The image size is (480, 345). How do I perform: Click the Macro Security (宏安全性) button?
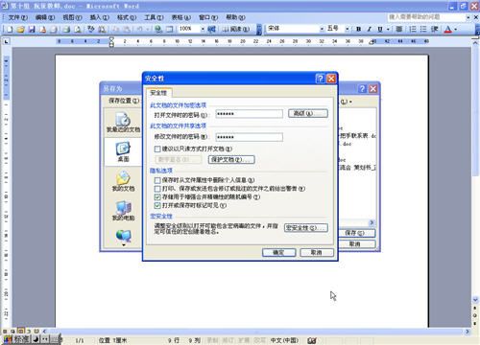pos(306,228)
